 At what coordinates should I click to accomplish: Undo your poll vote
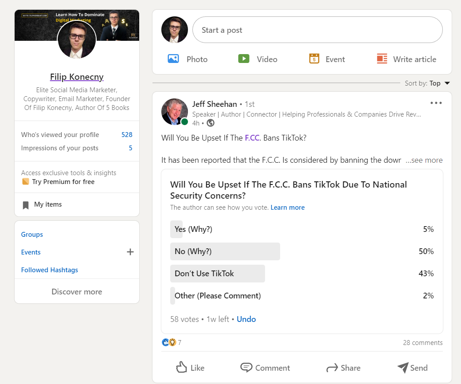click(x=246, y=319)
